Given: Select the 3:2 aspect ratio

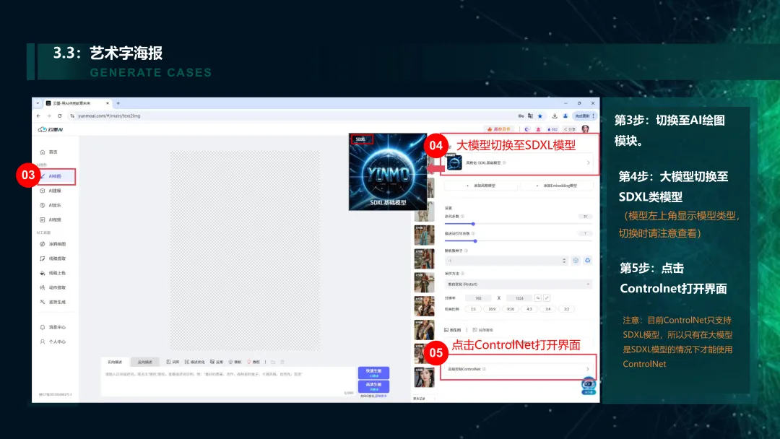Looking at the screenshot, I should click(566, 309).
